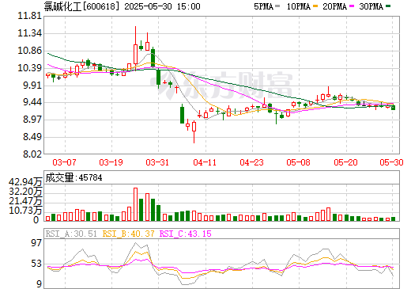
Task: Click the date label 03-19
Action: coord(111,162)
